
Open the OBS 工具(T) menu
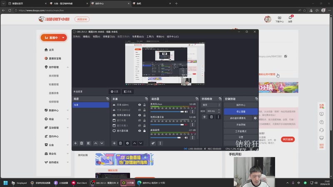(150, 37)
